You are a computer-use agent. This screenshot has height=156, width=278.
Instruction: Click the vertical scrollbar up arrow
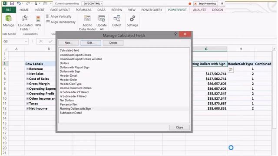[274, 49]
